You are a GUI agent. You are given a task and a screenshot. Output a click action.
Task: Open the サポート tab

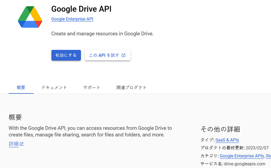pyautogui.click(x=92, y=88)
